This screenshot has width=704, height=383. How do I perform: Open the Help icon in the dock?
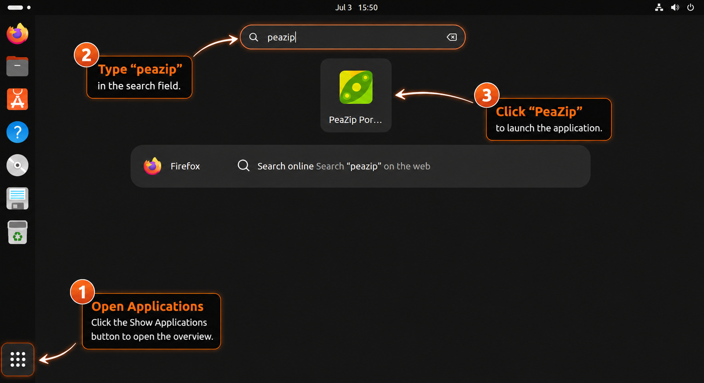point(17,132)
